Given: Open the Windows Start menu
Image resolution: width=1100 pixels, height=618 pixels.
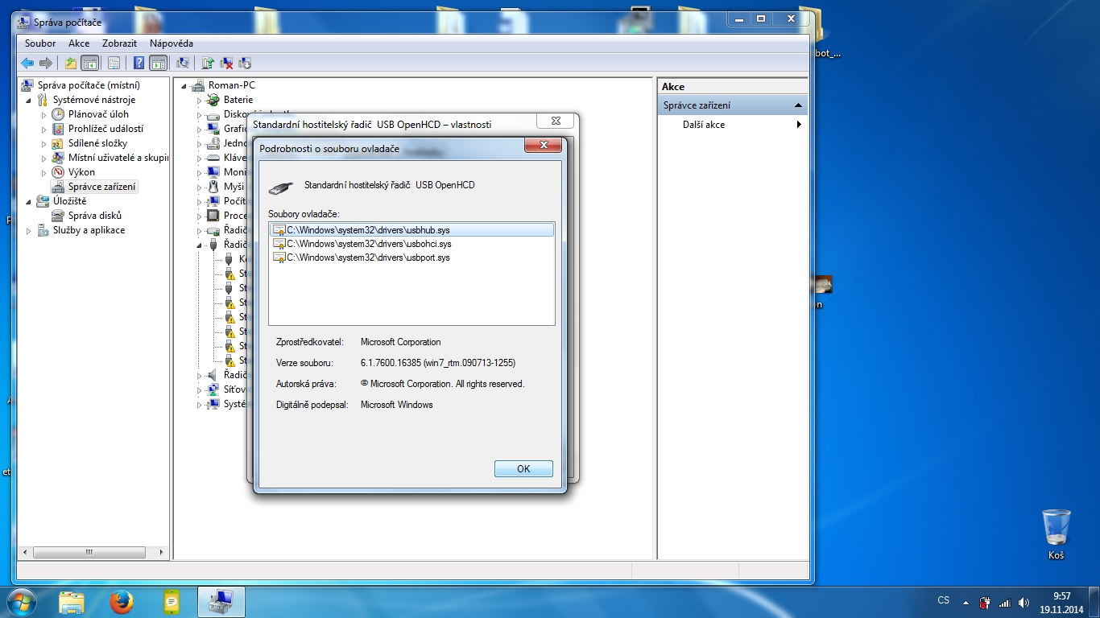Looking at the screenshot, I should [x=20, y=602].
